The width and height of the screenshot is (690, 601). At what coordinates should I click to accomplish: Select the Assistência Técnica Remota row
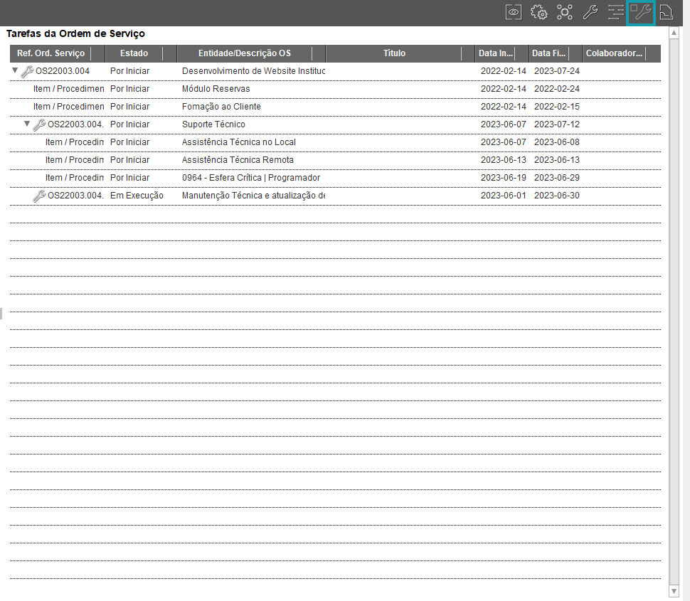click(x=238, y=160)
